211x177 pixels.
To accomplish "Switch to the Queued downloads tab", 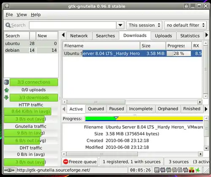I will pos(96,109).
